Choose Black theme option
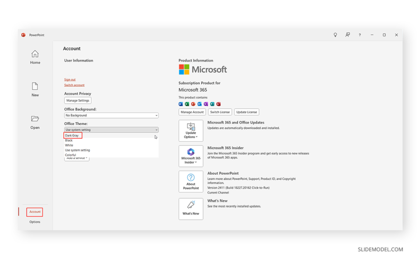This screenshot has height=260, width=420. (x=112, y=140)
